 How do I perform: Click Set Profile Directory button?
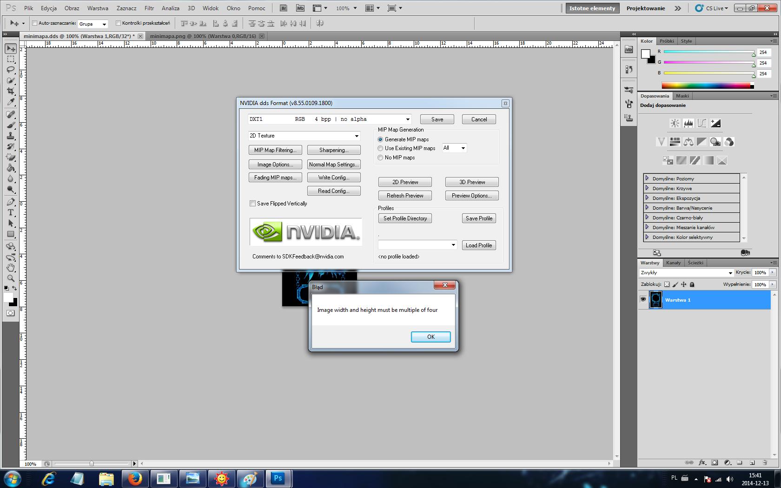click(x=405, y=218)
